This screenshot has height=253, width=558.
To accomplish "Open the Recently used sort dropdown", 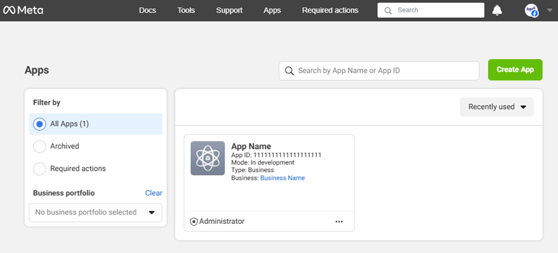I will click(497, 107).
